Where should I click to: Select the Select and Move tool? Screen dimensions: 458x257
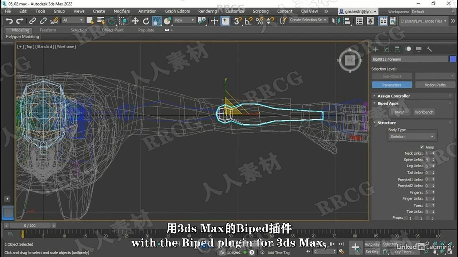pyautogui.click(x=135, y=21)
